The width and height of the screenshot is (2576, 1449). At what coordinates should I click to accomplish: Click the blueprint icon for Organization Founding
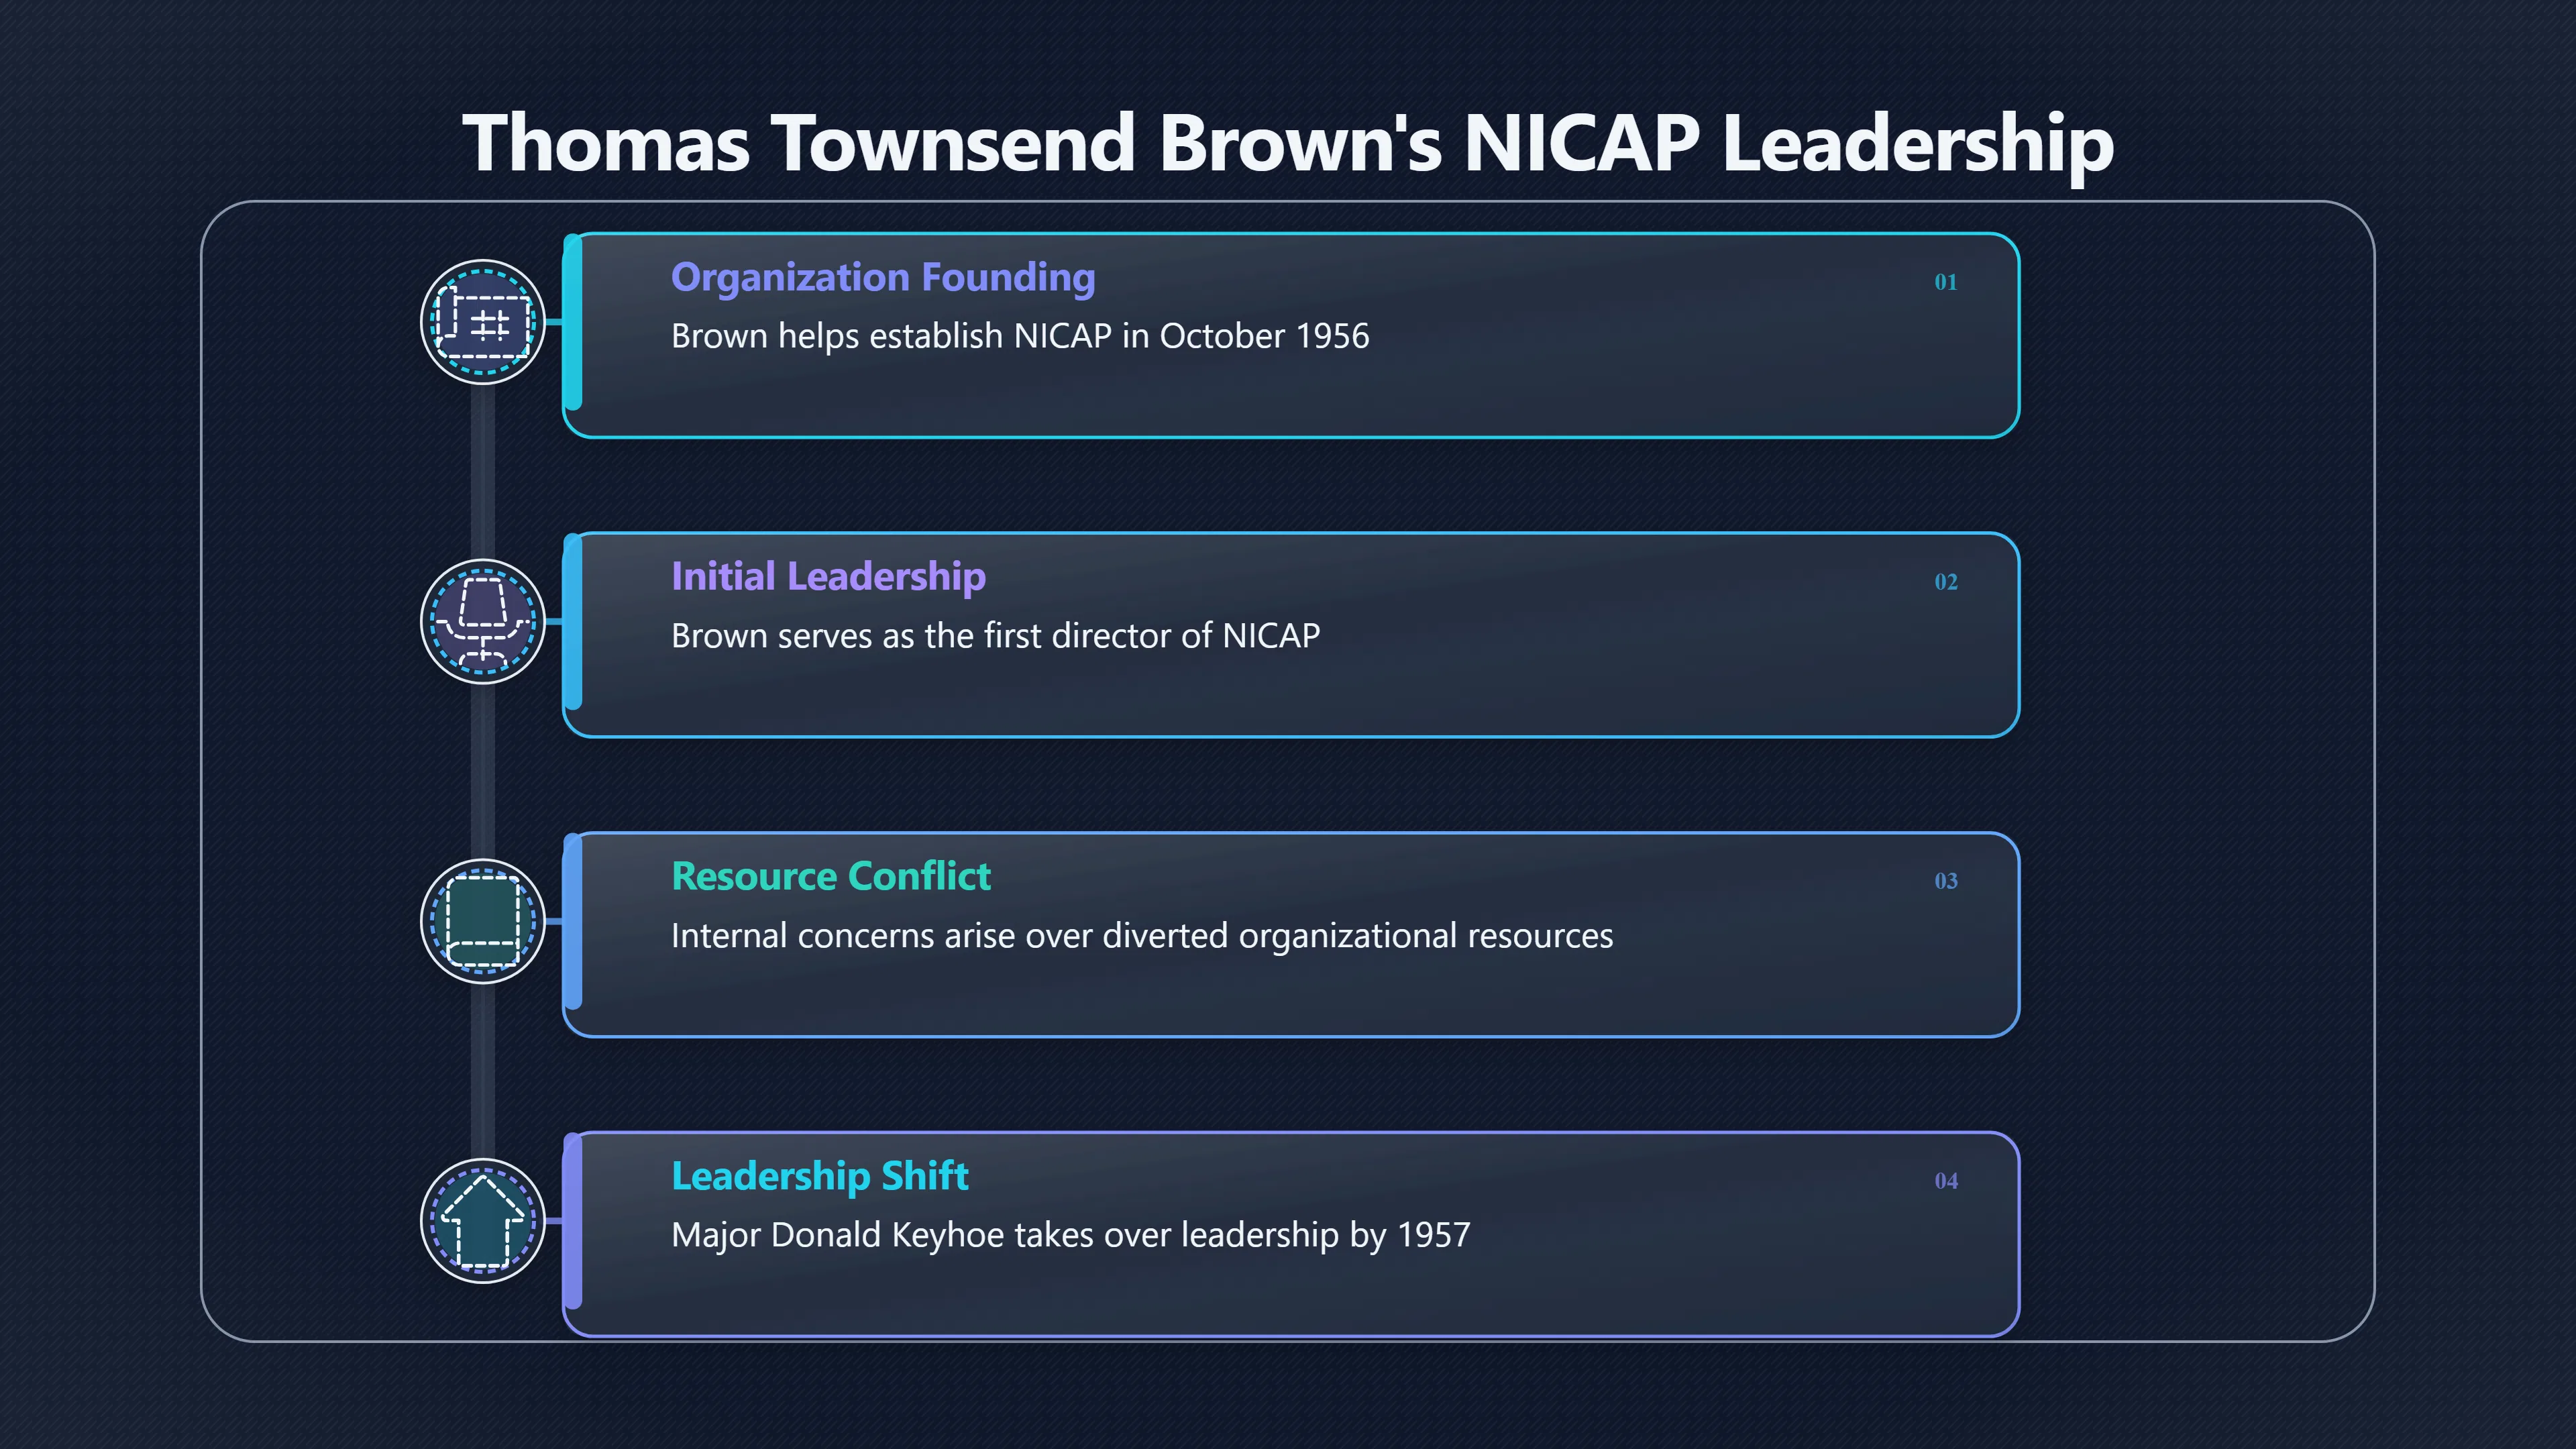(x=483, y=322)
